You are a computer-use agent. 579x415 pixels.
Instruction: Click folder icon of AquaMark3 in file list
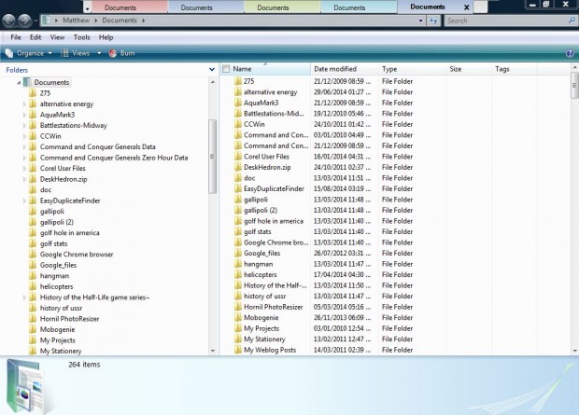pyautogui.click(x=238, y=103)
